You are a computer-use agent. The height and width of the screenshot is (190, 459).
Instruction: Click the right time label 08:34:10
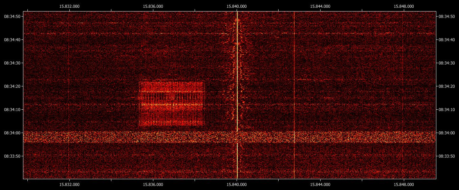click(447, 110)
